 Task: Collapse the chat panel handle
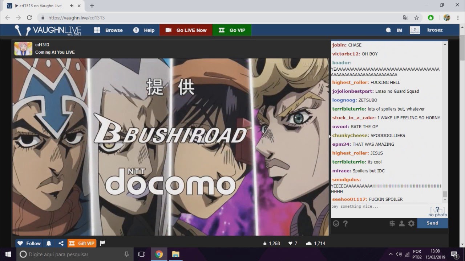click(x=330, y=136)
